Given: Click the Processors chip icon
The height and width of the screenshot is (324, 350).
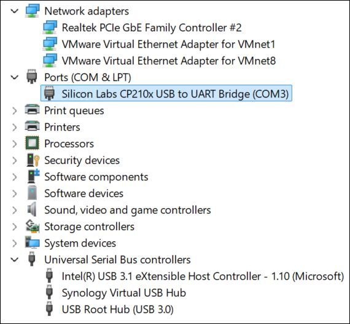Looking at the screenshot, I should pos(33,143).
